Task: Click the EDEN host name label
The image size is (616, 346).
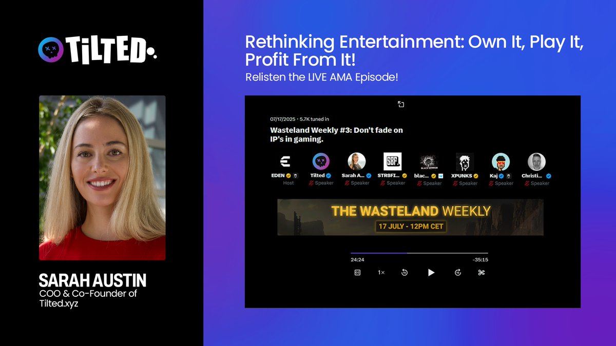Action: point(278,175)
